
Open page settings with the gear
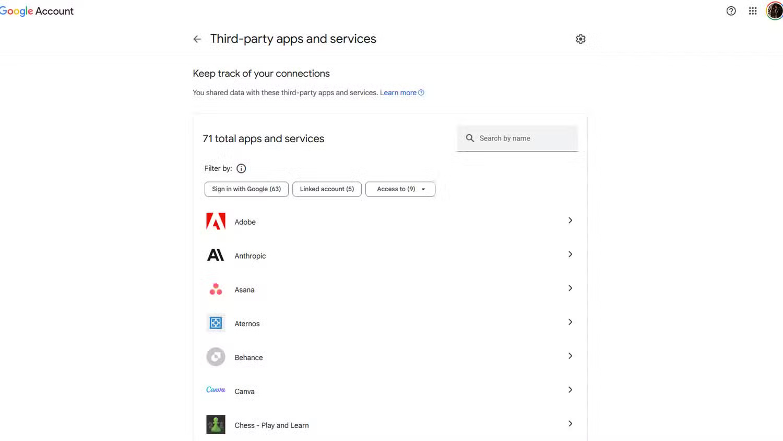click(580, 39)
